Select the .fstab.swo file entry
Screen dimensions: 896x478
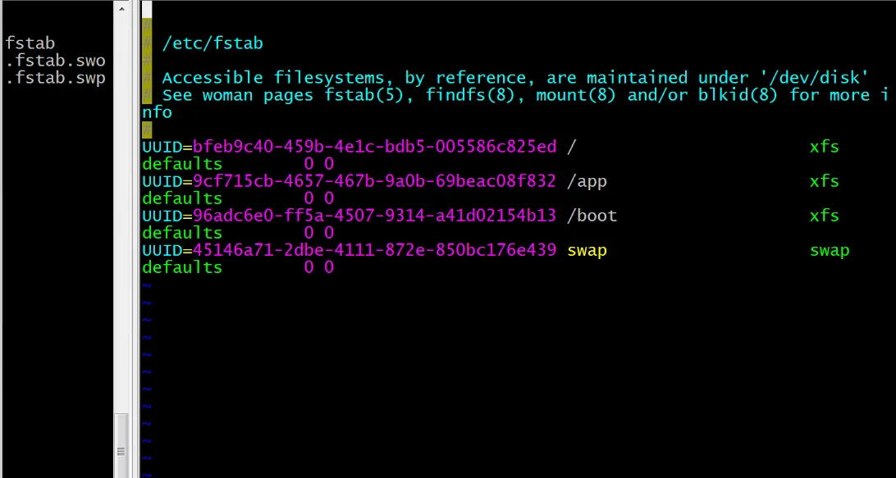pyautogui.click(x=56, y=61)
